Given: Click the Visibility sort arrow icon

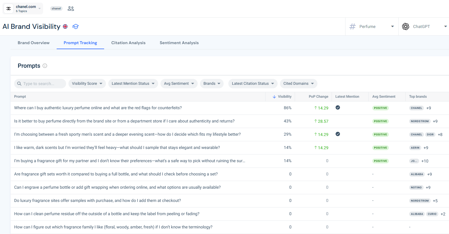Looking at the screenshot, I should tap(274, 97).
